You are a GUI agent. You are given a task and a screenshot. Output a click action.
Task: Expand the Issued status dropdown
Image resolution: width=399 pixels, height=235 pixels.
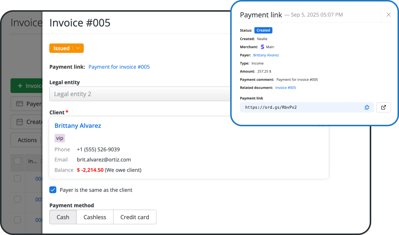(66, 48)
